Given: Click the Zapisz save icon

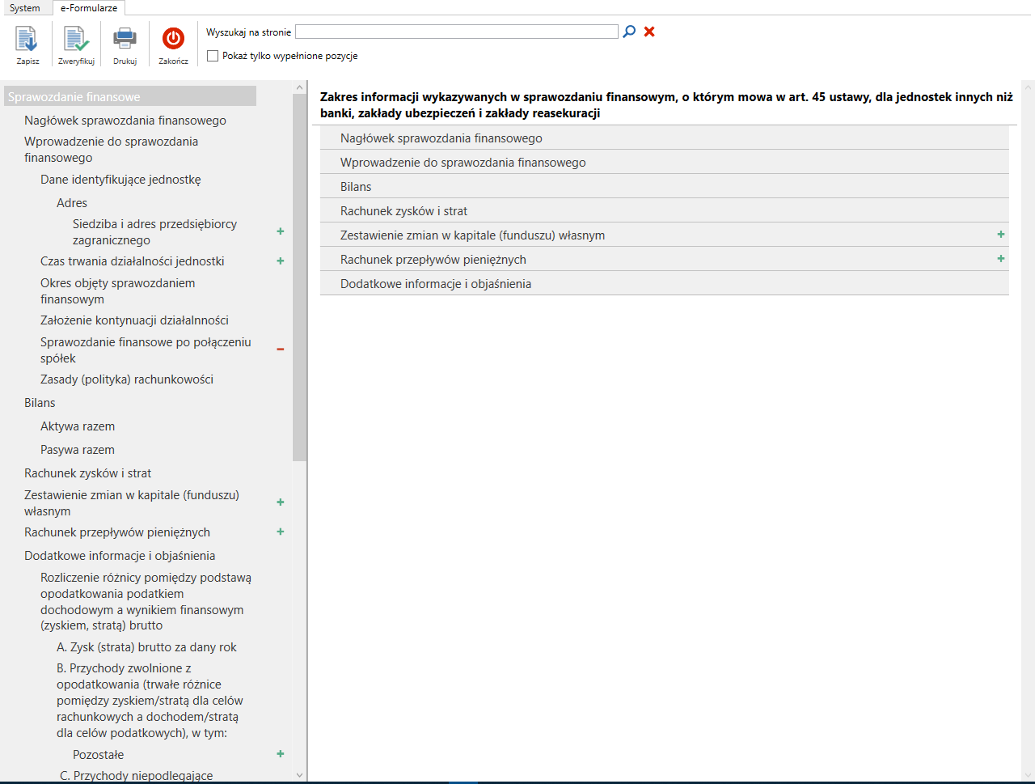Looking at the screenshot, I should coord(27,39).
